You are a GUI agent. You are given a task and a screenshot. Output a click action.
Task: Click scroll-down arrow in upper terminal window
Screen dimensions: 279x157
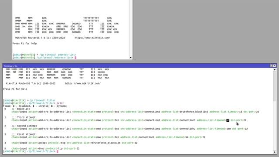[x=131, y=58]
